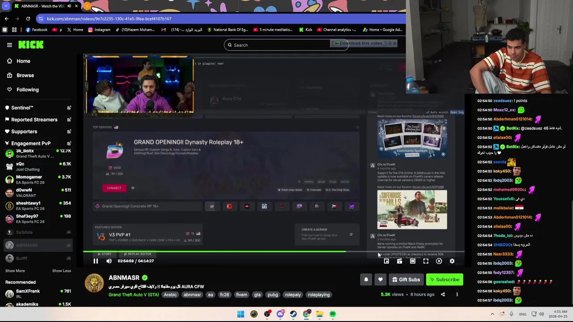Screen dimensions: 573x322
Task: Open Momogamer channel in sidebar
Action: coord(38,179)
